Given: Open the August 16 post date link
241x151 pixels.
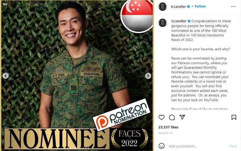Looking at the screenshot, I should click(165, 133).
